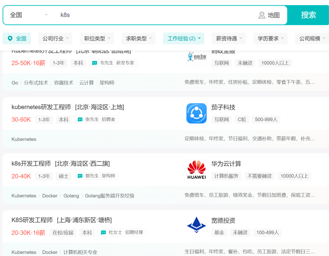Expand the 公司行业 filter dropdown
This screenshot has width=329, height=256.
tap(55, 38)
